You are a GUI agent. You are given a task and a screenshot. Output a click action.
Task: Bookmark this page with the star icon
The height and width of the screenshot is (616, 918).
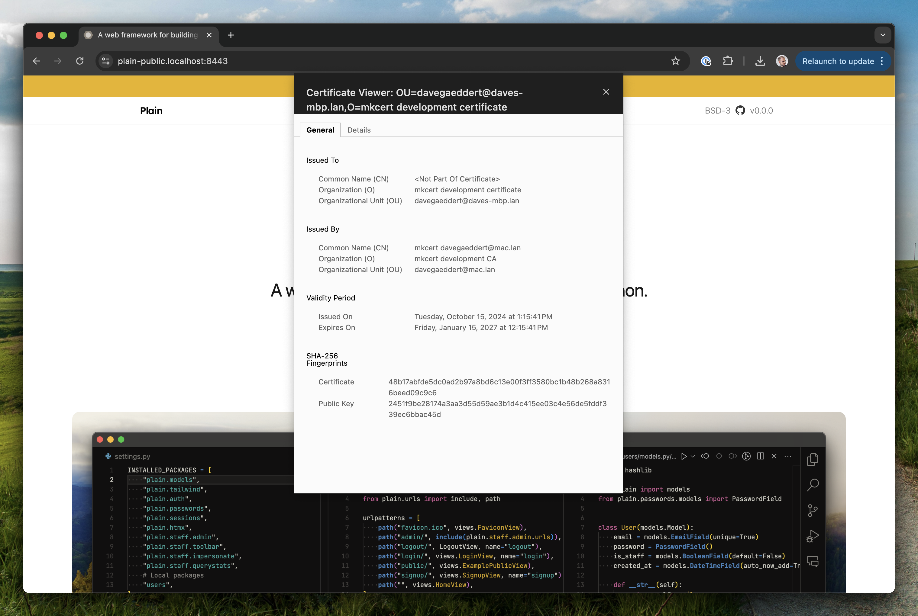[x=675, y=61]
